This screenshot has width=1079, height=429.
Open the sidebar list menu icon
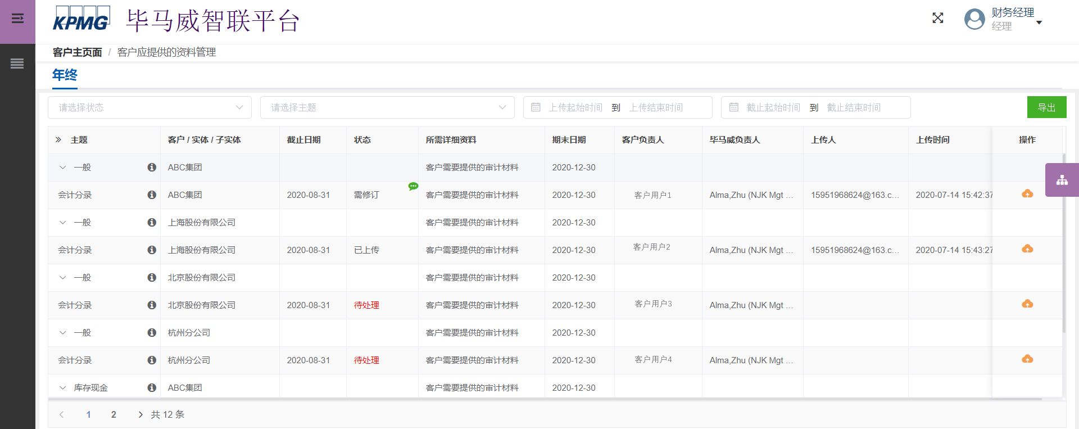[17, 64]
